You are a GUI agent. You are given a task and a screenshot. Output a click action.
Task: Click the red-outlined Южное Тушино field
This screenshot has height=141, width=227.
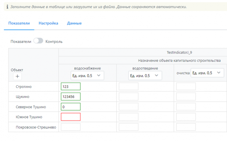coord(71,117)
